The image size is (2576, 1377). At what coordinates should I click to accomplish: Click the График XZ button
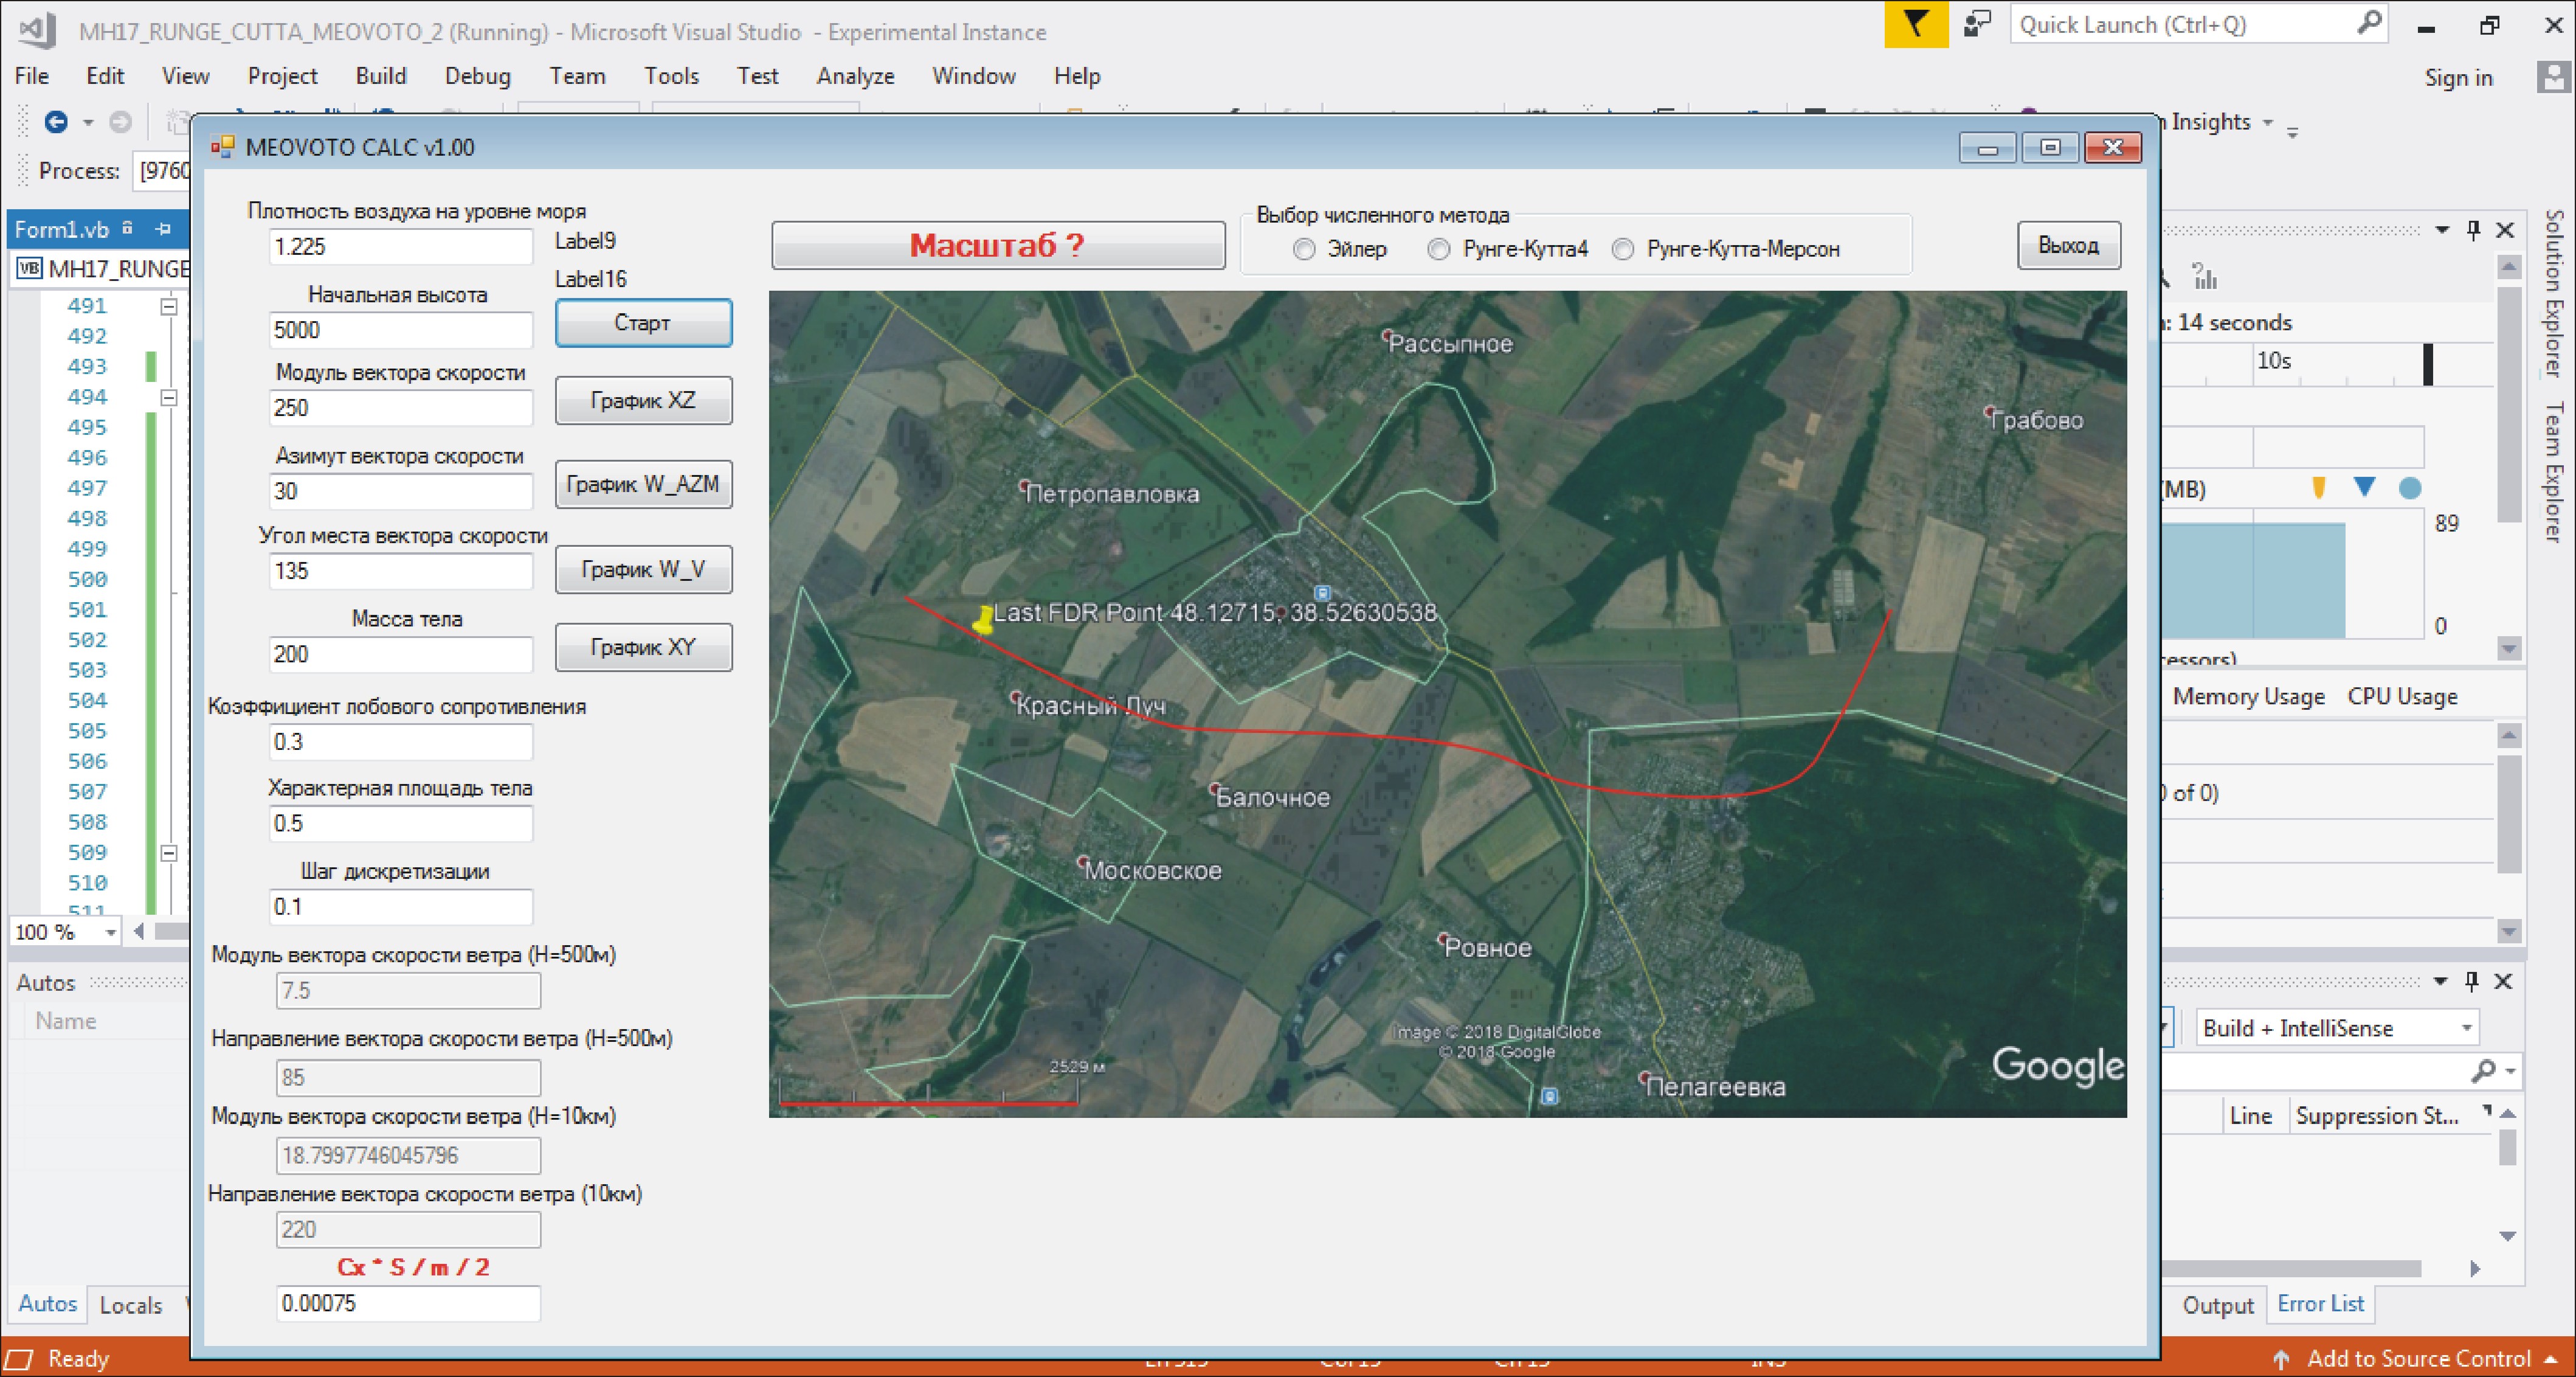[643, 400]
